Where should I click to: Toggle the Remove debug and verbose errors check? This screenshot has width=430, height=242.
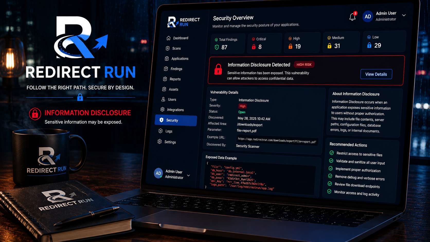click(x=330, y=176)
